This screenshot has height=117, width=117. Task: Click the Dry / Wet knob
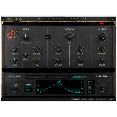tap(58, 60)
